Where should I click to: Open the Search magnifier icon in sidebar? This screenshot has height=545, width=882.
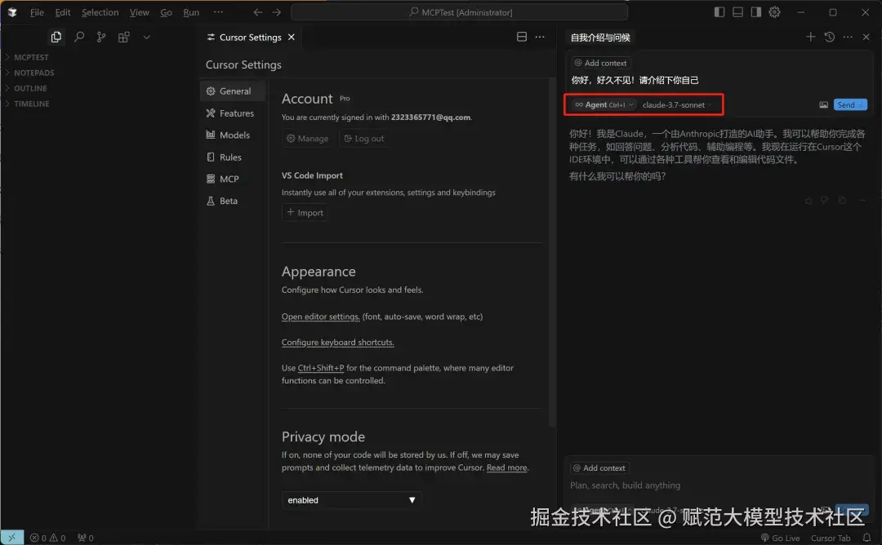(79, 37)
